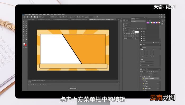Open the Edit Toolbar three-dots icon
The width and height of the screenshot is (185, 105).
click(x=26, y=41)
